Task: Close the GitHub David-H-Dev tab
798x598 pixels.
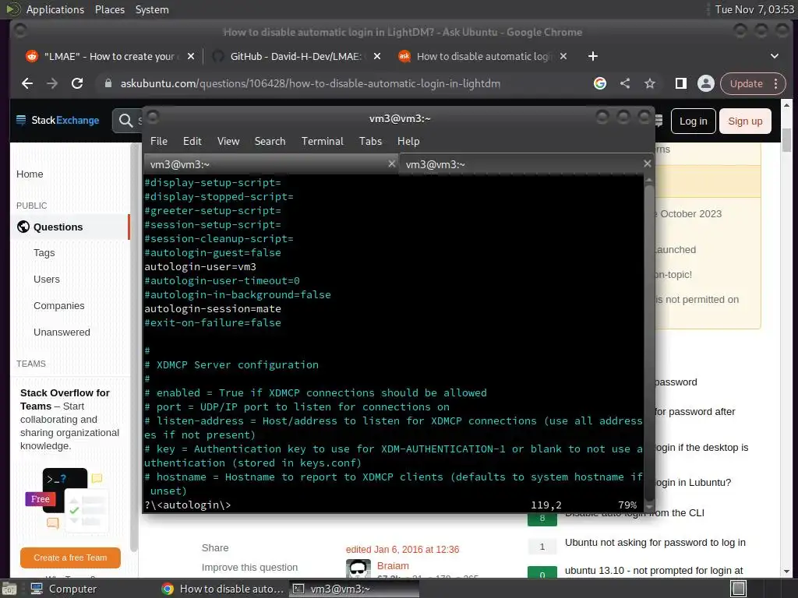Action: 377,56
